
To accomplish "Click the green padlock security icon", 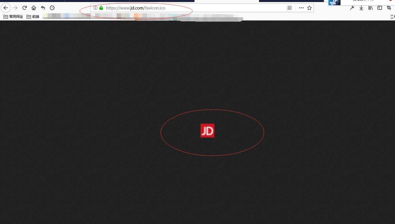I will coord(101,8).
